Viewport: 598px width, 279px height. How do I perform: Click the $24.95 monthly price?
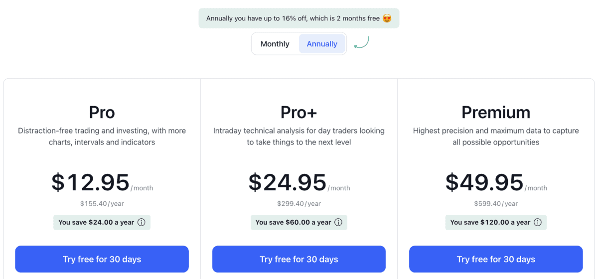pos(288,182)
